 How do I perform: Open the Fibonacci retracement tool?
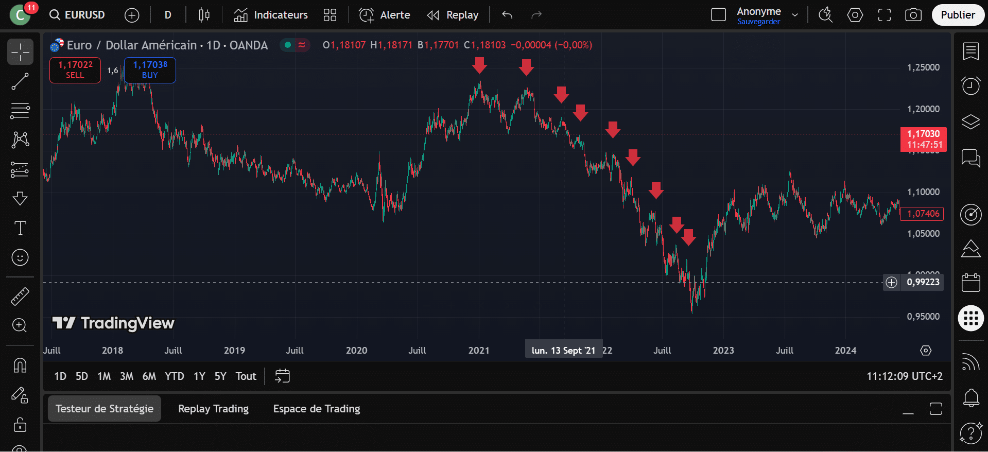point(20,111)
